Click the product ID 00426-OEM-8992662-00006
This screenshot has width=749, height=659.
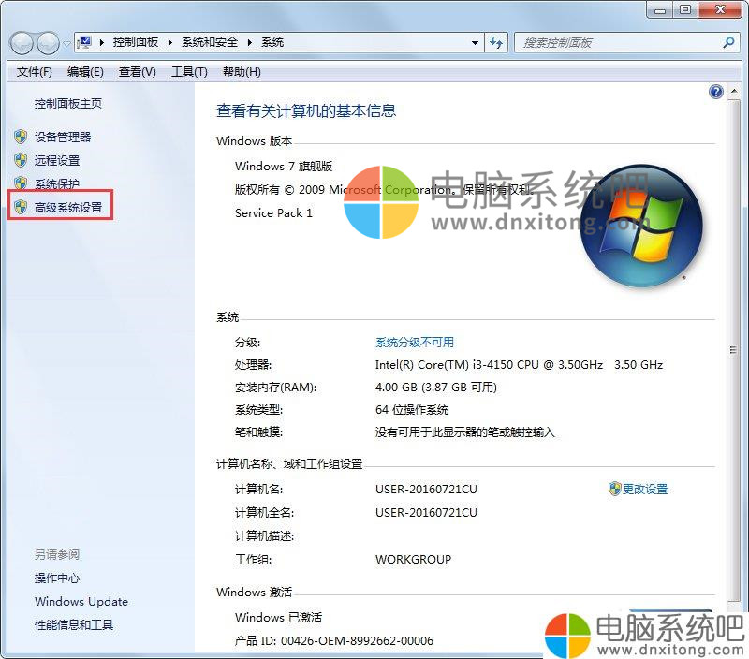pyautogui.click(x=357, y=641)
